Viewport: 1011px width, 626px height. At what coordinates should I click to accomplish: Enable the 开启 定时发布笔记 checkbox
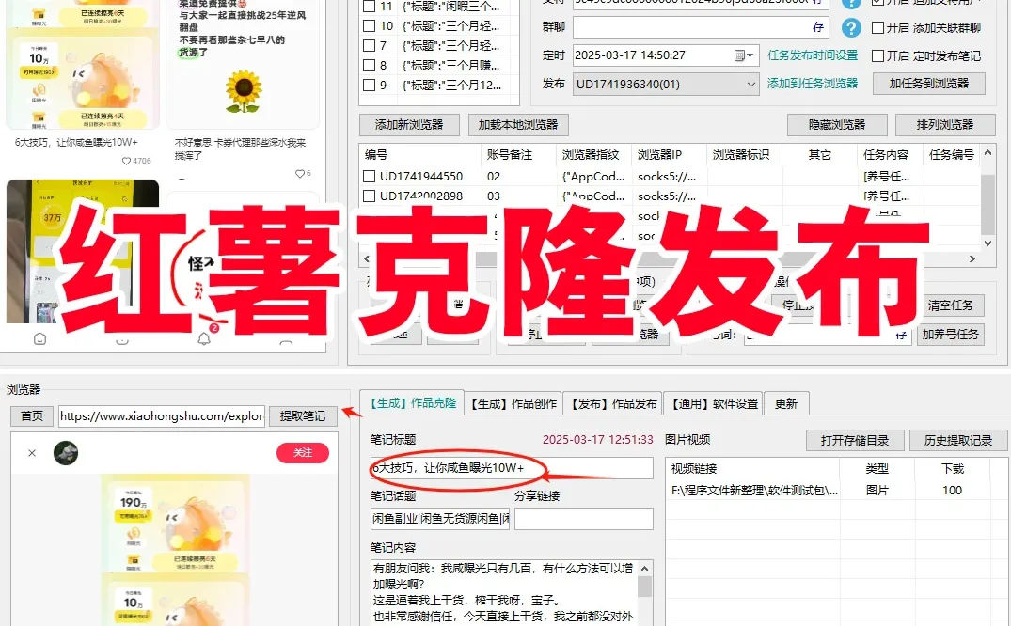(x=877, y=55)
